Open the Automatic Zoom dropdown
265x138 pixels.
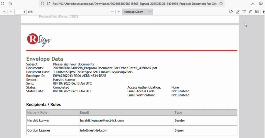point(138,12)
